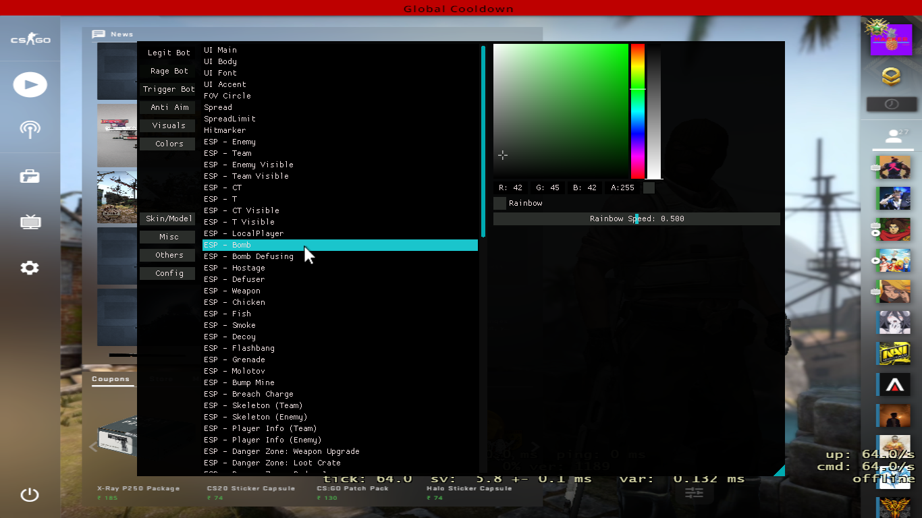Select the NAVI logo friend avatar
The width and height of the screenshot is (922, 518).
pos(894,353)
